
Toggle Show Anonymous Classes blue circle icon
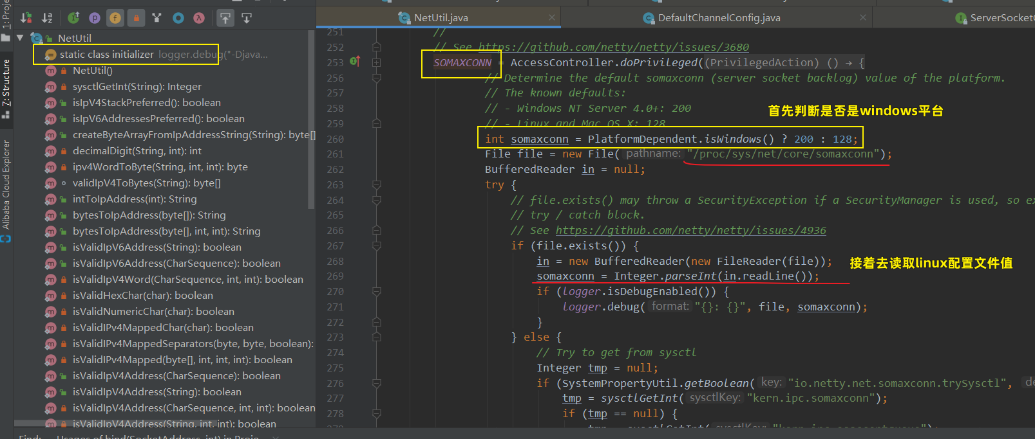tap(178, 18)
